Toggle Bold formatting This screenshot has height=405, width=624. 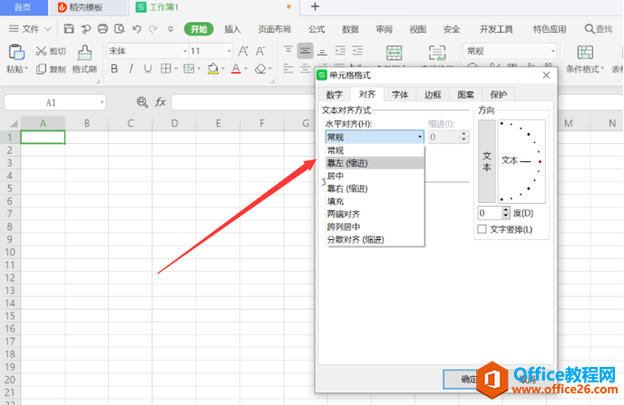point(114,69)
